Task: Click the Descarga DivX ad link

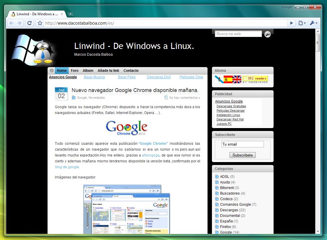Action: 159,77
